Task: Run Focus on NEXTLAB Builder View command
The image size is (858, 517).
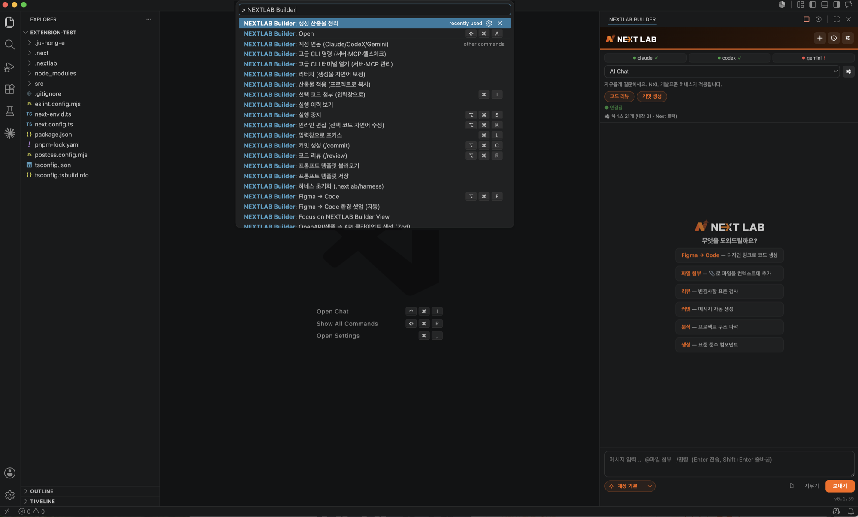Action: point(375,217)
